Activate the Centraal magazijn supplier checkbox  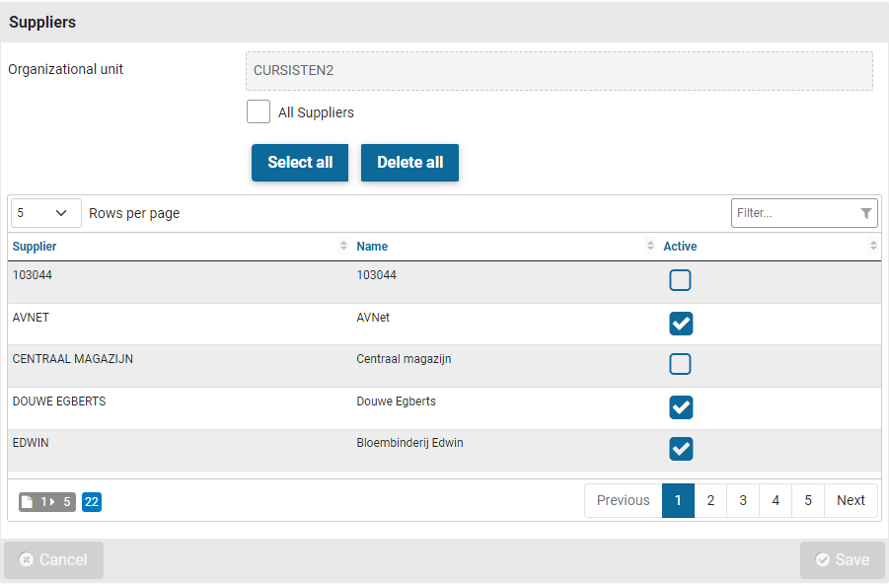[x=680, y=364]
